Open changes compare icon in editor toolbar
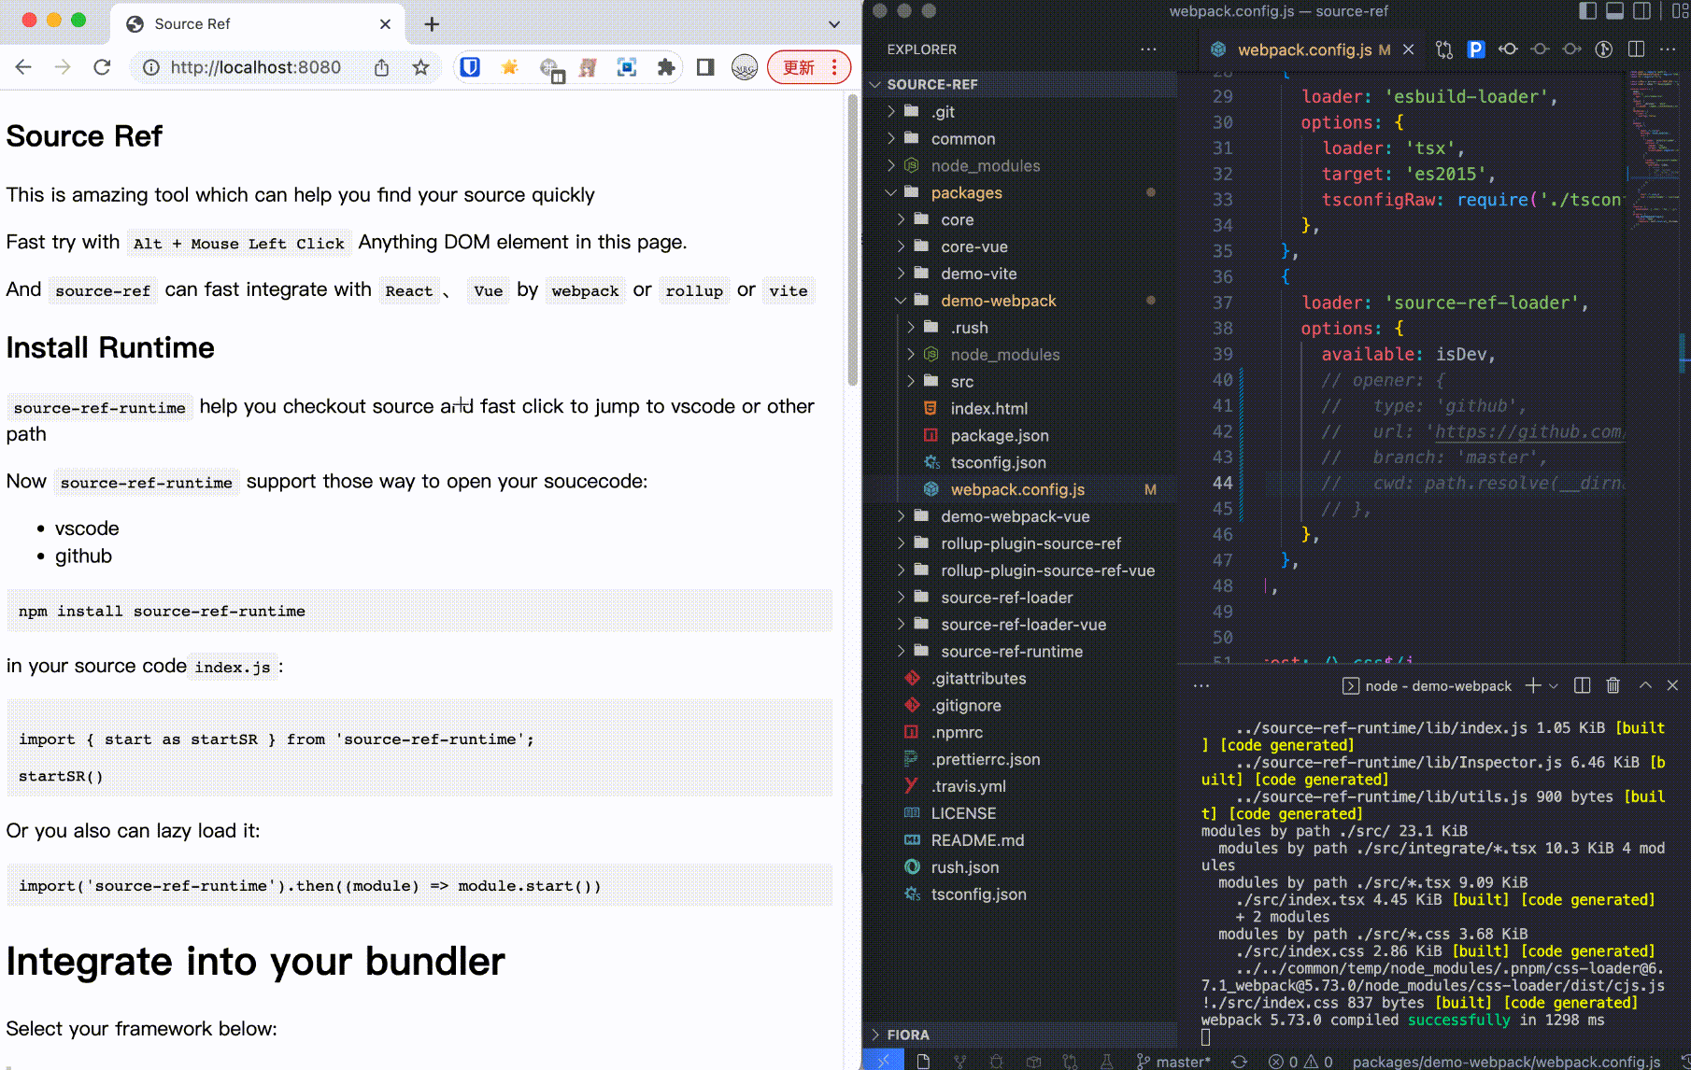 pyautogui.click(x=1444, y=49)
